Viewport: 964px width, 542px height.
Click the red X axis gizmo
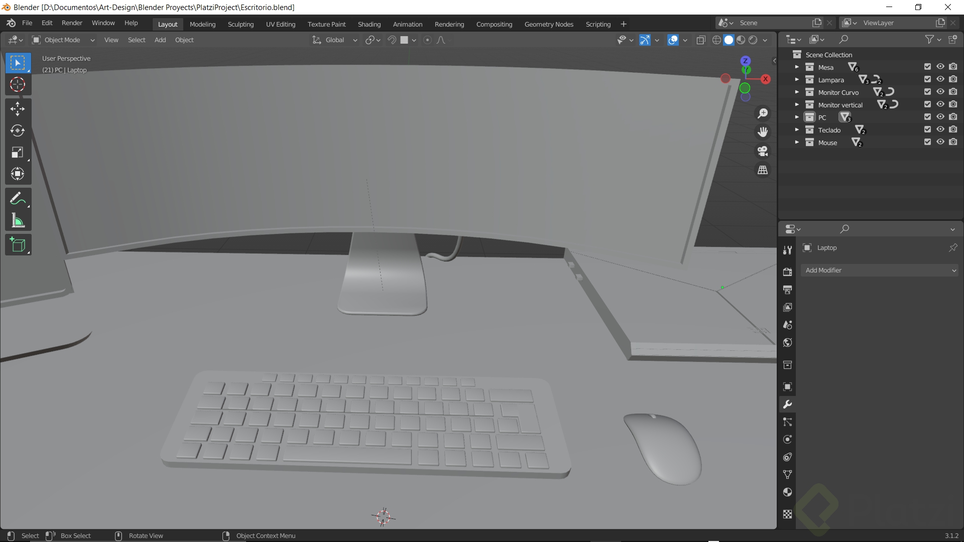[765, 79]
